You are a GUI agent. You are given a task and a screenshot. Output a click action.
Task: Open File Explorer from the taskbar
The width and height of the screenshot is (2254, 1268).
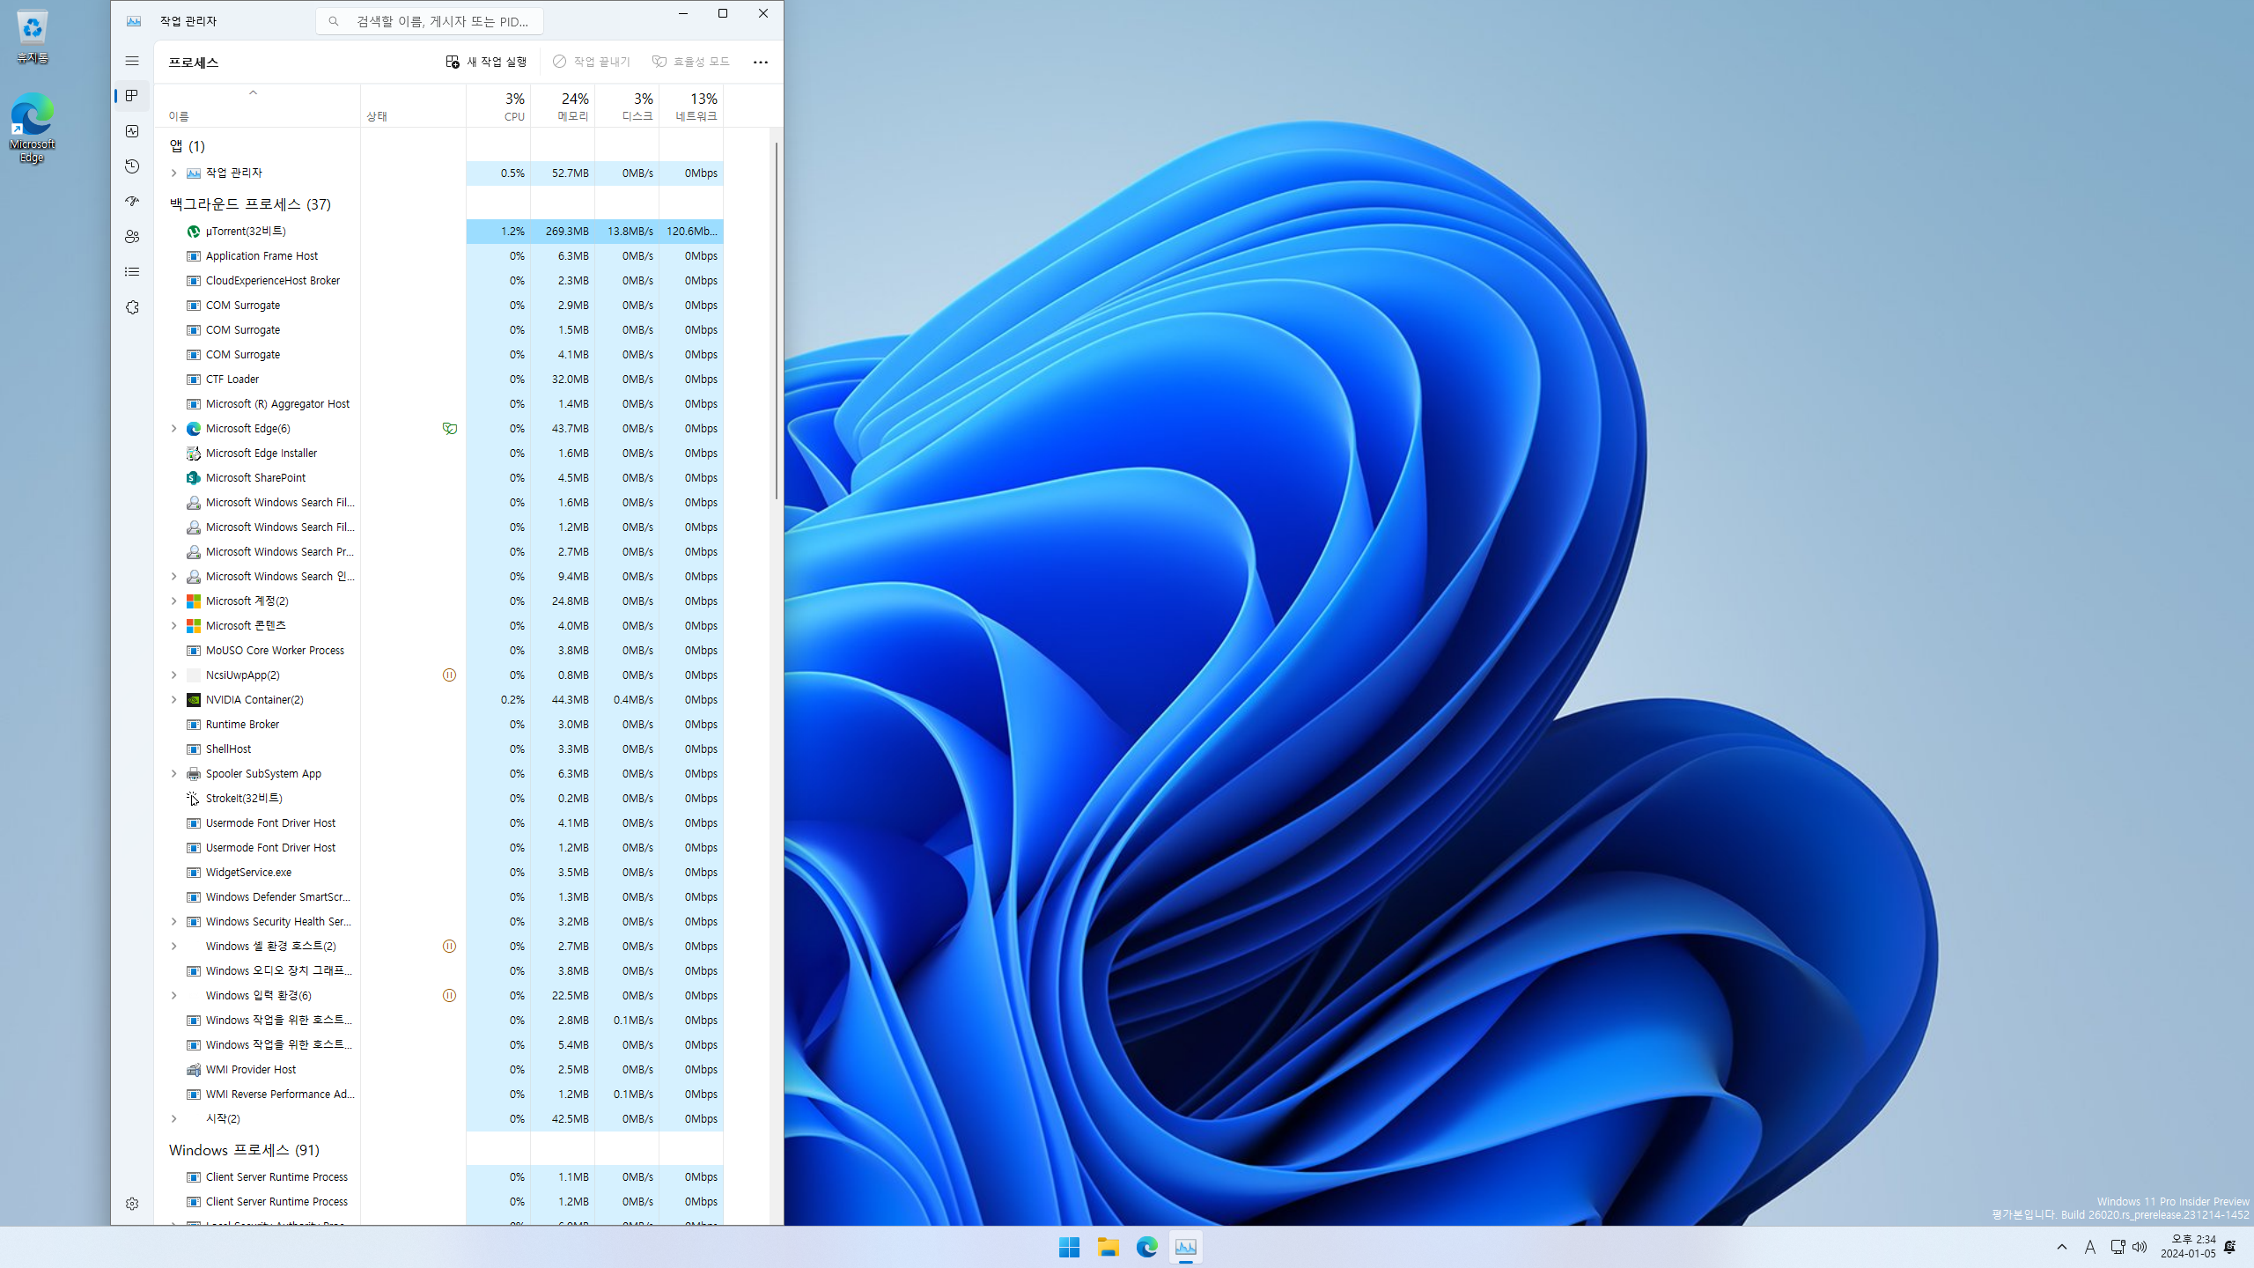pos(1108,1247)
